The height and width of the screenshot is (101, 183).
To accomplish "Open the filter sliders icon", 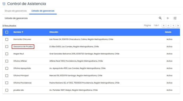I will [175, 18].
